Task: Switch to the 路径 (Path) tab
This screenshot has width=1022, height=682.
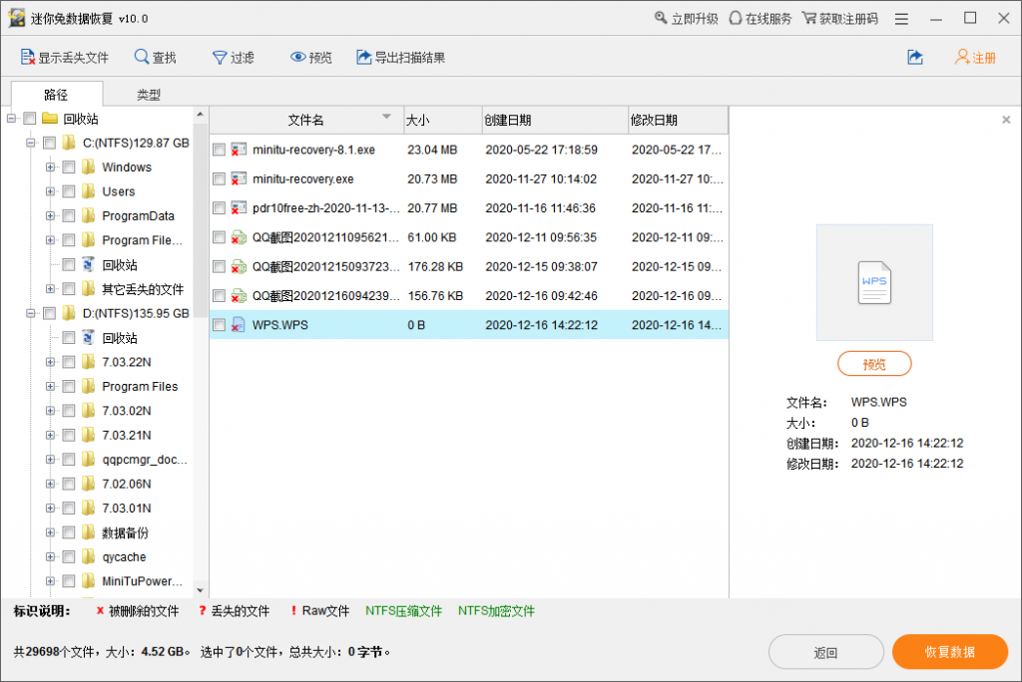Action: (x=57, y=94)
